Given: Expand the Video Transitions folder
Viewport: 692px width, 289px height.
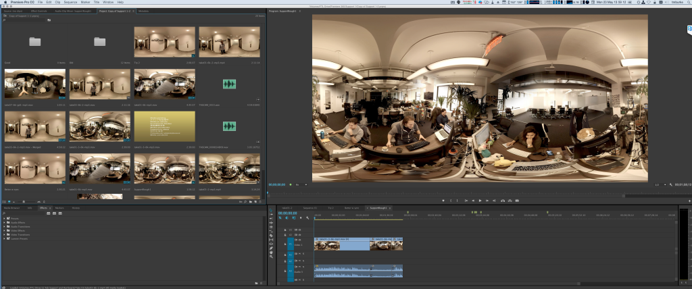Looking at the screenshot, I should 5,234.
